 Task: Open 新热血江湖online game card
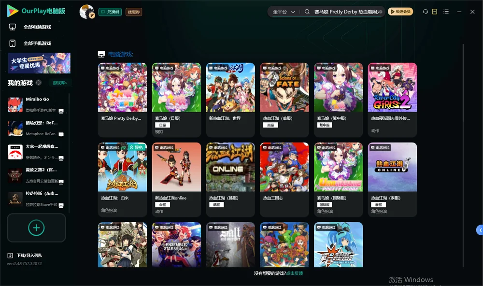[x=176, y=180]
